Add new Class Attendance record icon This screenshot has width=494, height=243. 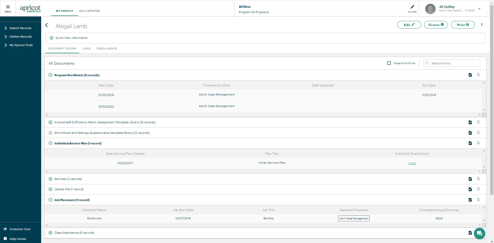point(470,233)
